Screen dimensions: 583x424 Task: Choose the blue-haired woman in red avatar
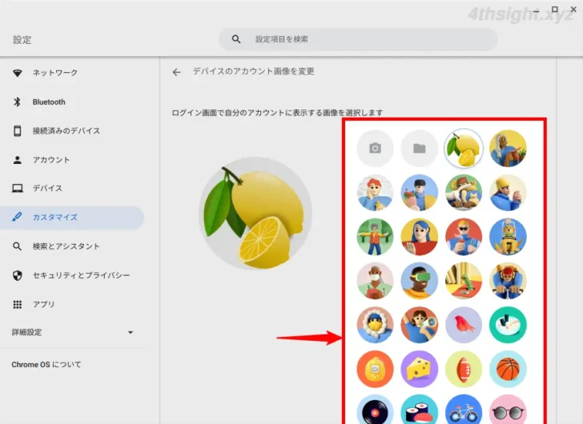(419, 237)
